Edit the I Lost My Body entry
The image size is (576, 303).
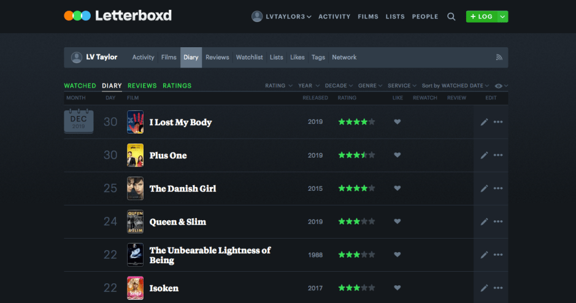[484, 122]
